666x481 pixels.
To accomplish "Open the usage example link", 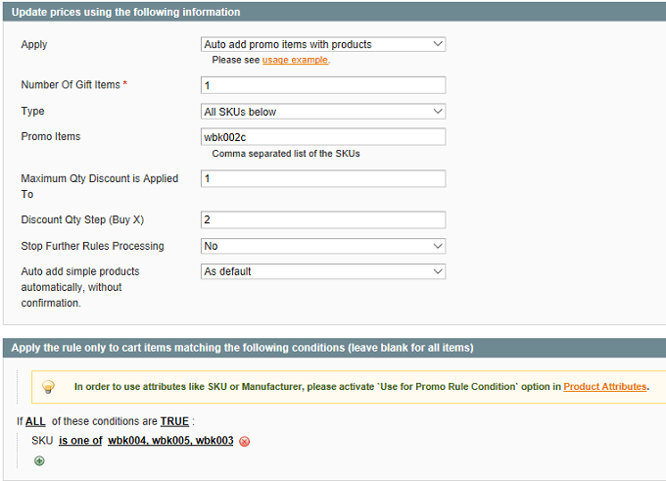I will 295,60.
